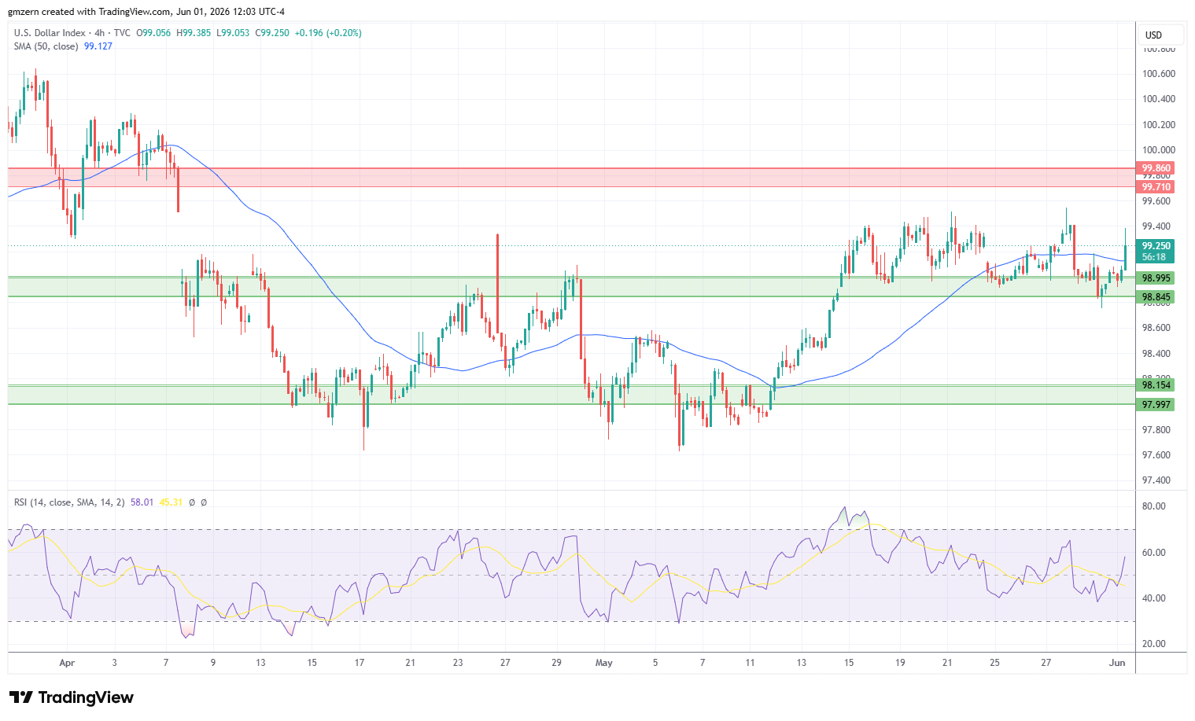Select the SMA (50, close) indicator legend
Image resolution: width=1195 pixels, height=721 pixels.
pos(46,46)
